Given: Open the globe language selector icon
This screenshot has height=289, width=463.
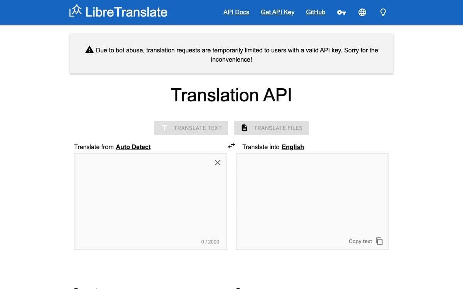Looking at the screenshot, I should (x=362, y=12).
